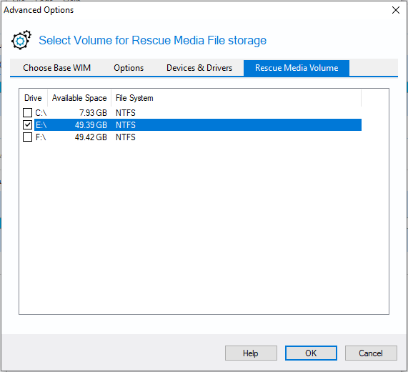Click the Cancel button
The height and width of the screenshot is (372, 408).
371,353
